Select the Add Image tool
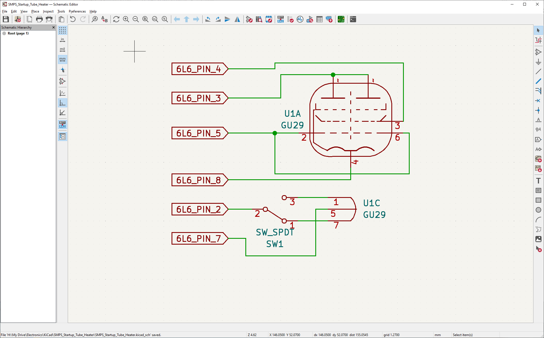 click(x=538, y=239)
